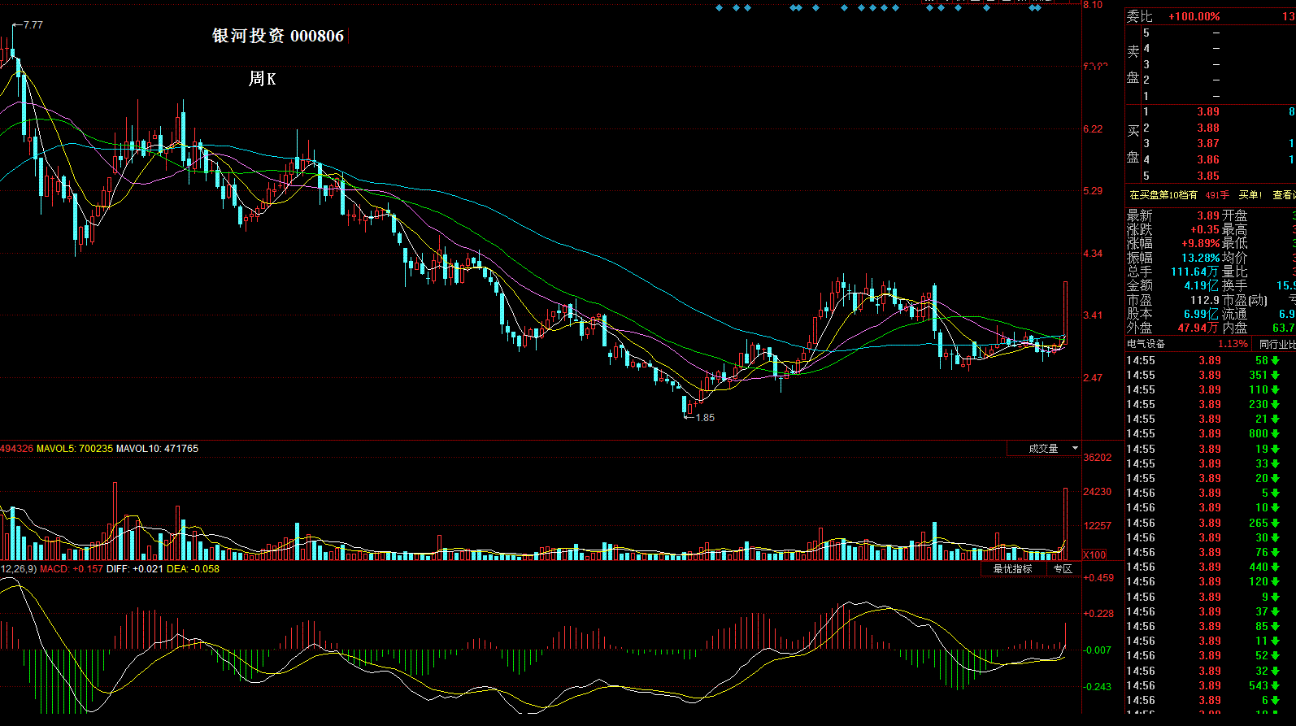Select the tick row with volume 265

coord(1211,524)
